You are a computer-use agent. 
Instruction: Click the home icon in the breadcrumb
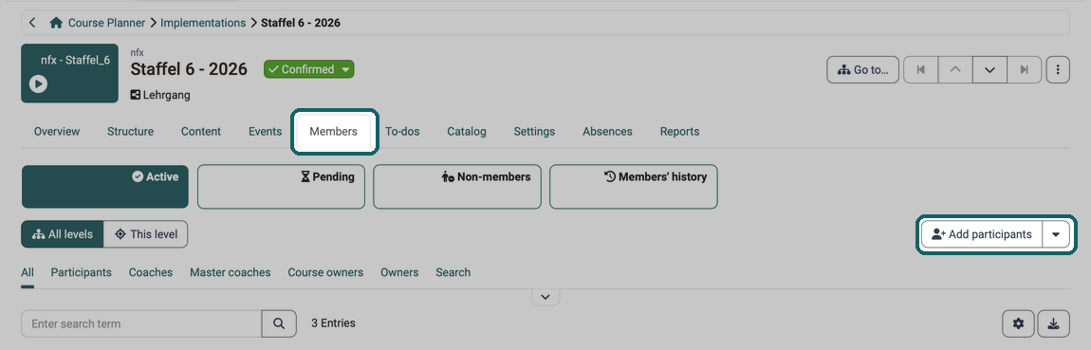click(x=56, y=23)
